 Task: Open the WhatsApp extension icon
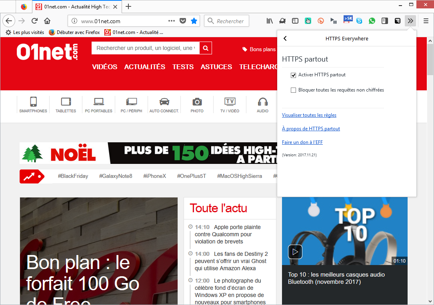(x=372, y=21)
